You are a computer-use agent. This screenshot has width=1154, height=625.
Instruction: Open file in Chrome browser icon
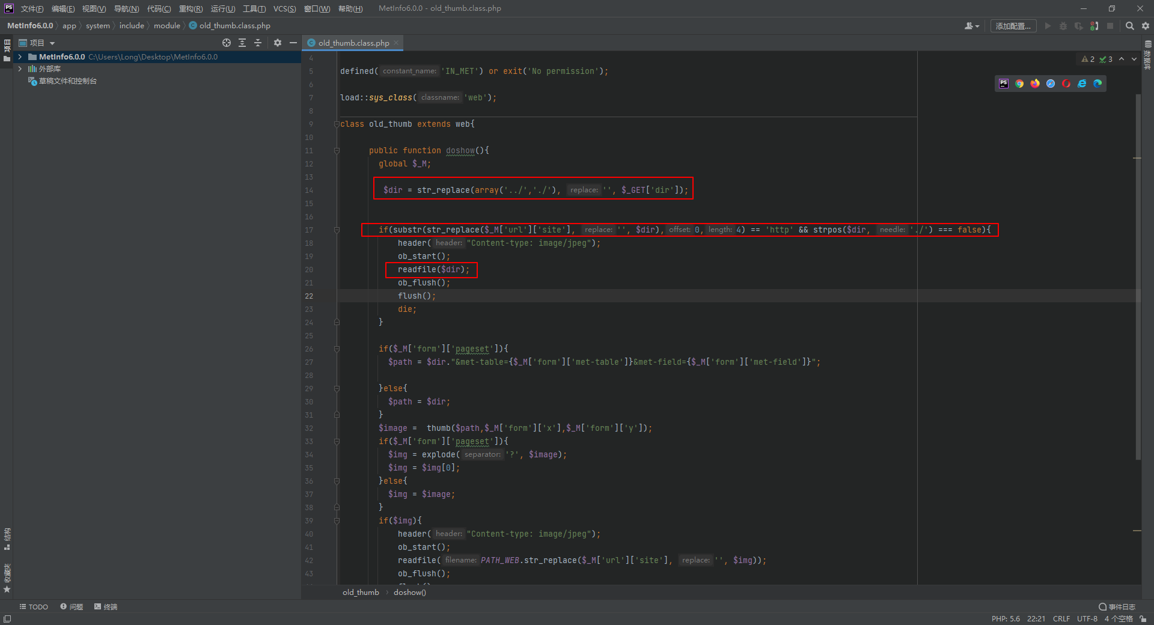(1019, 84)
